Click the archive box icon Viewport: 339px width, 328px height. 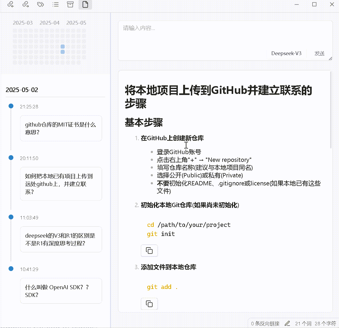coord(70,4)
